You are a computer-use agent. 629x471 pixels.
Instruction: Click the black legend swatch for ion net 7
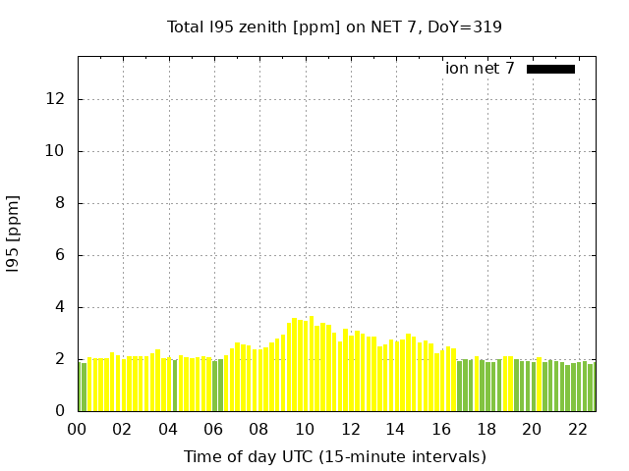coord(550,69)
